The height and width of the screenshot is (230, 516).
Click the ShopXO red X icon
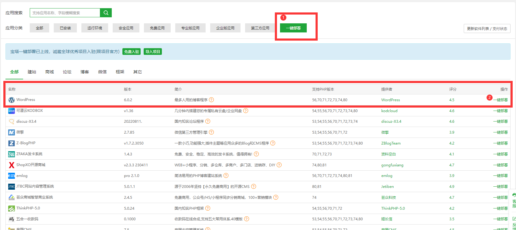coord(12,165)
